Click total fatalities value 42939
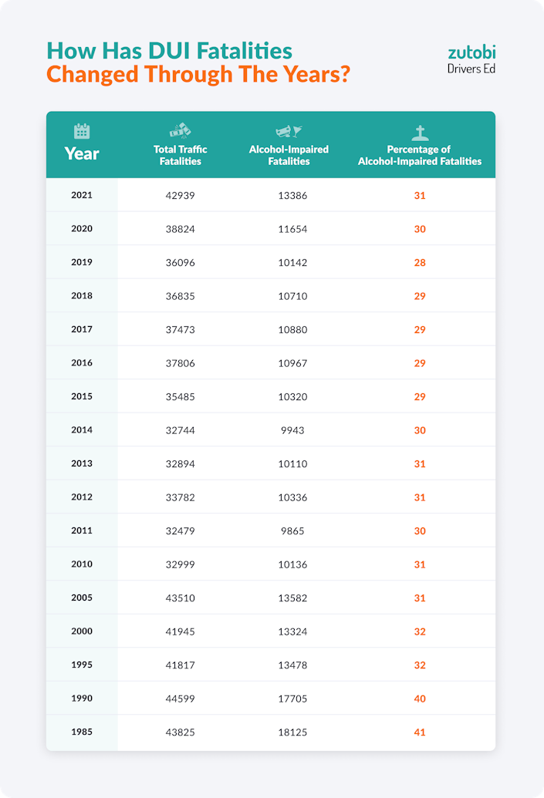This screenshot has width=544, height=798. [x=180, y=196]
